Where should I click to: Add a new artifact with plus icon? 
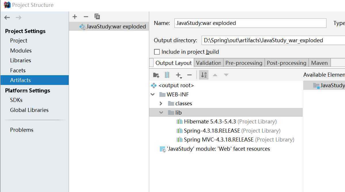click(75, 17)
